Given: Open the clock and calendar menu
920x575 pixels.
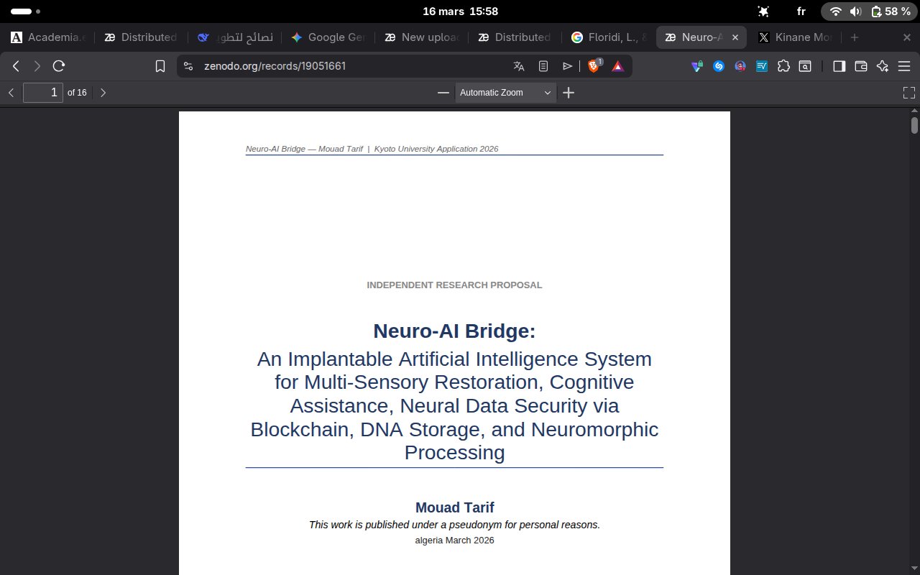Looking at the screenshot, I should pos(460,11).
